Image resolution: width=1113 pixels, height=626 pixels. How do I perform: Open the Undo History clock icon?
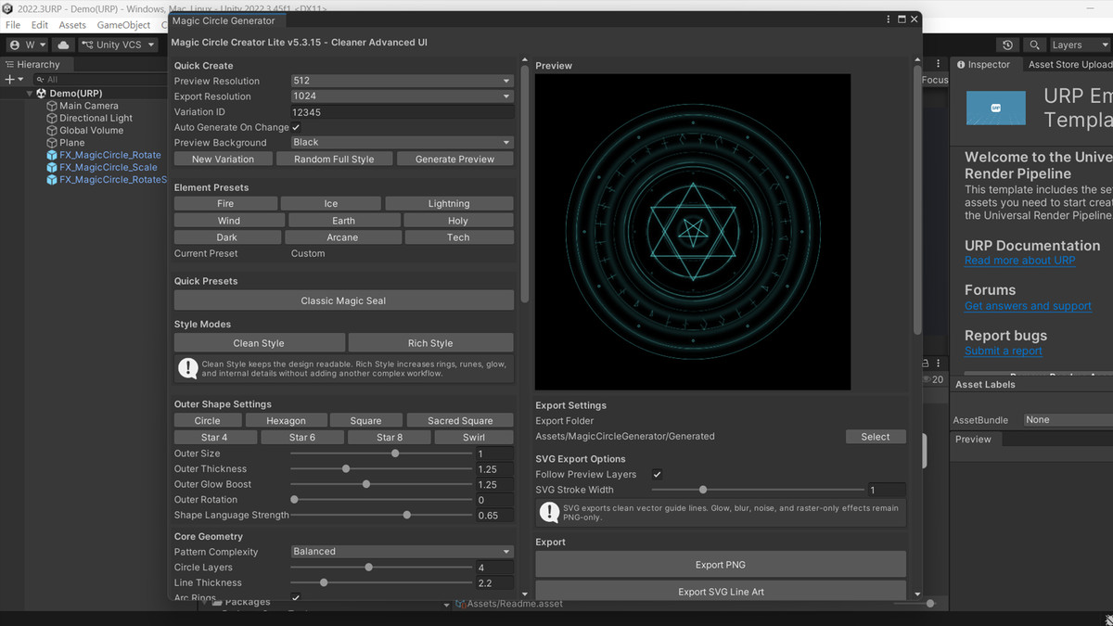[x=1008, y=45]
